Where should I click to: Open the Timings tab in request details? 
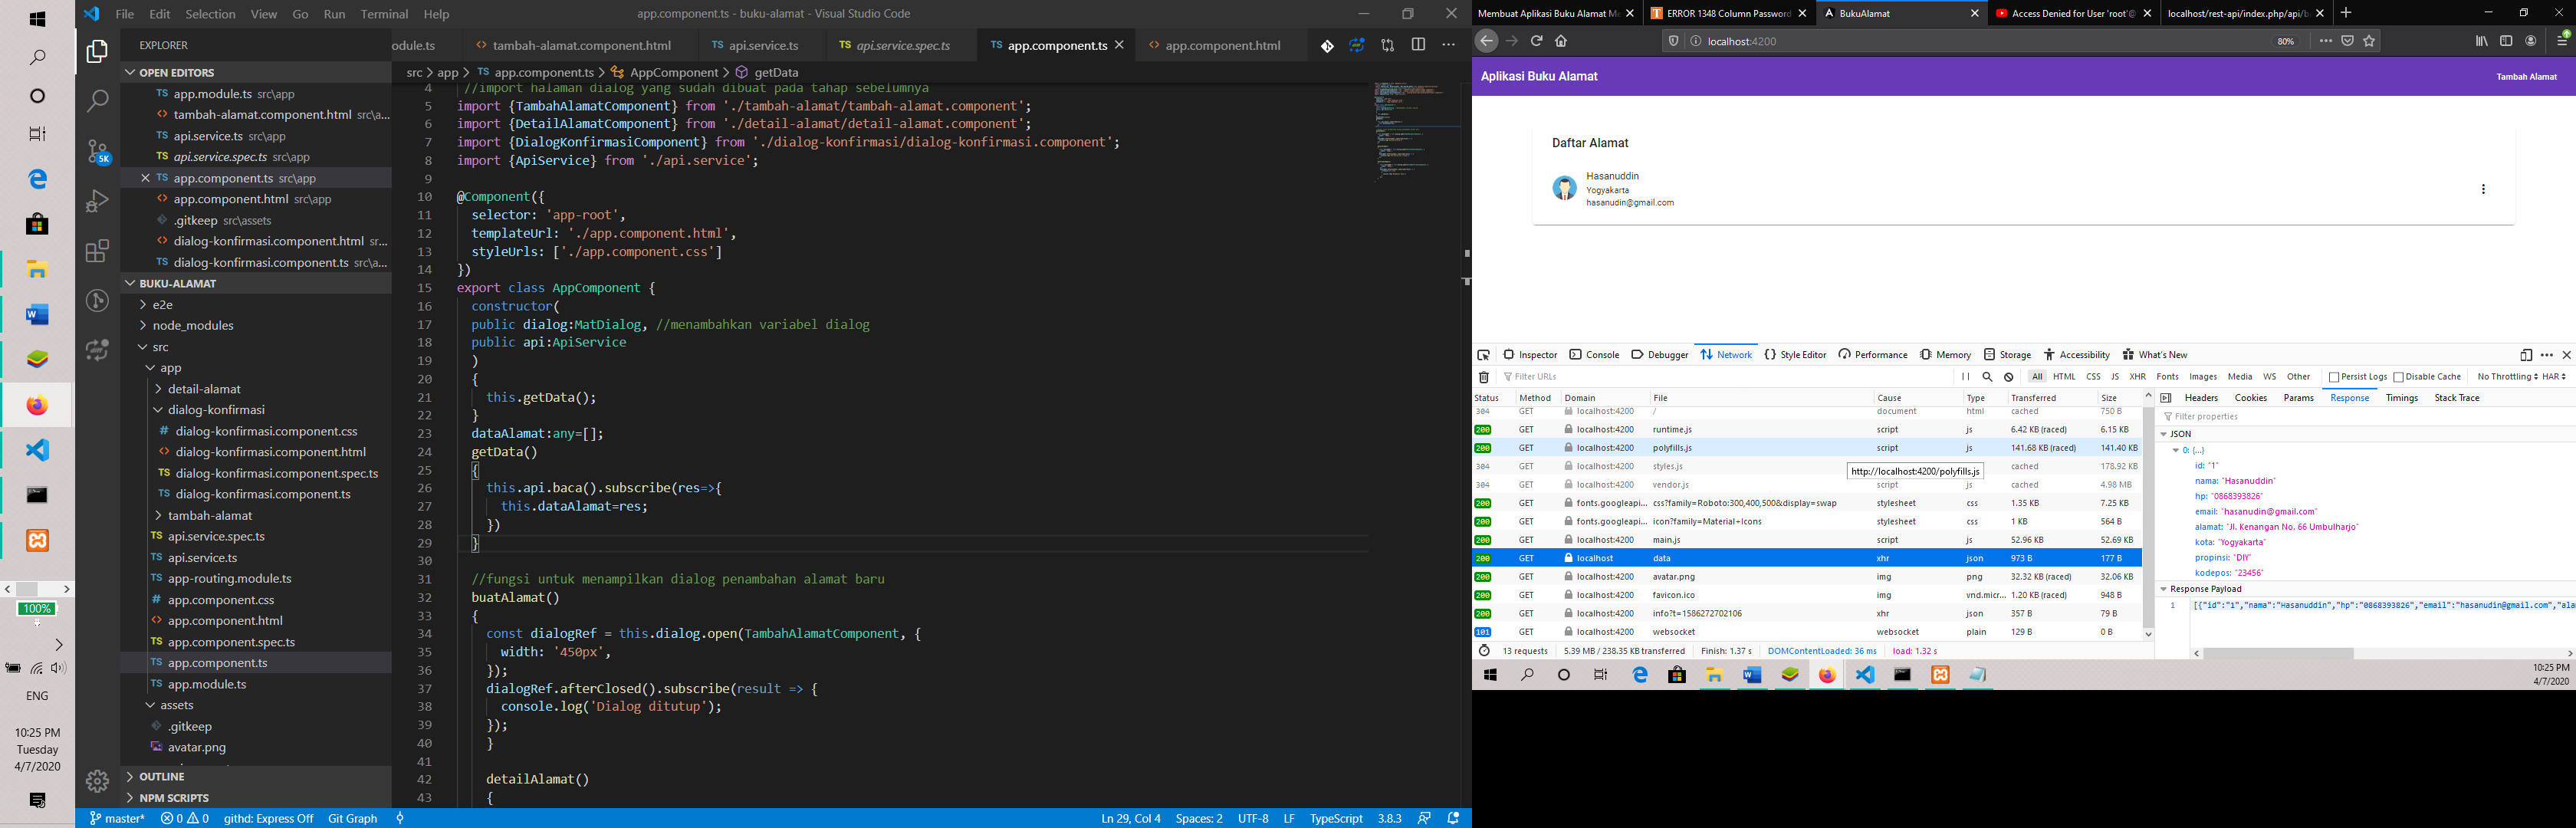pyautogui.click(x=2401, y=398)
